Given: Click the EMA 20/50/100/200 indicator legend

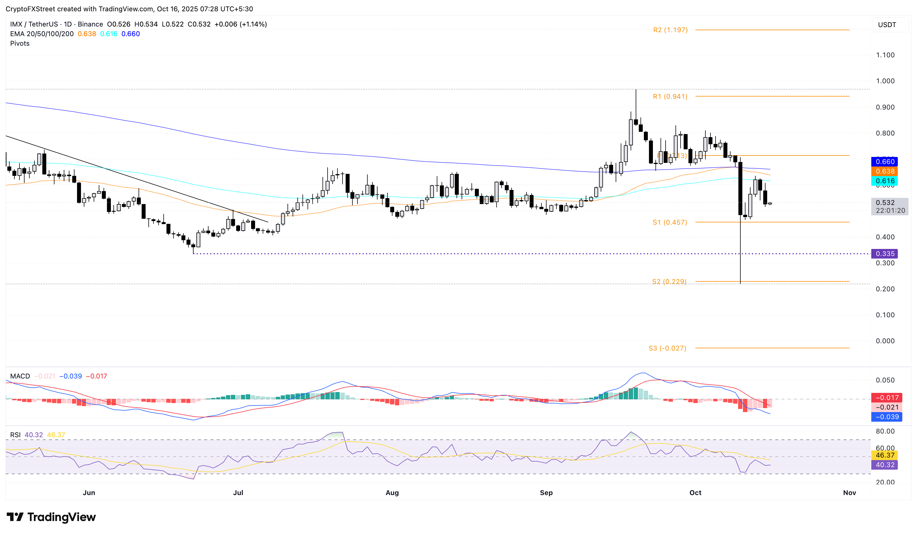Looking at the screenshot, I should [x=41, y=34].
